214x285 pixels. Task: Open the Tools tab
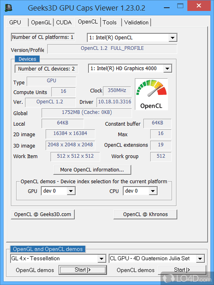click(x=110, y=23)
